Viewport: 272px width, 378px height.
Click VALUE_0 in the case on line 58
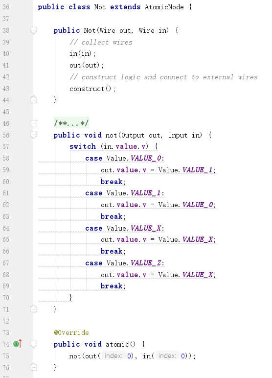146,158
